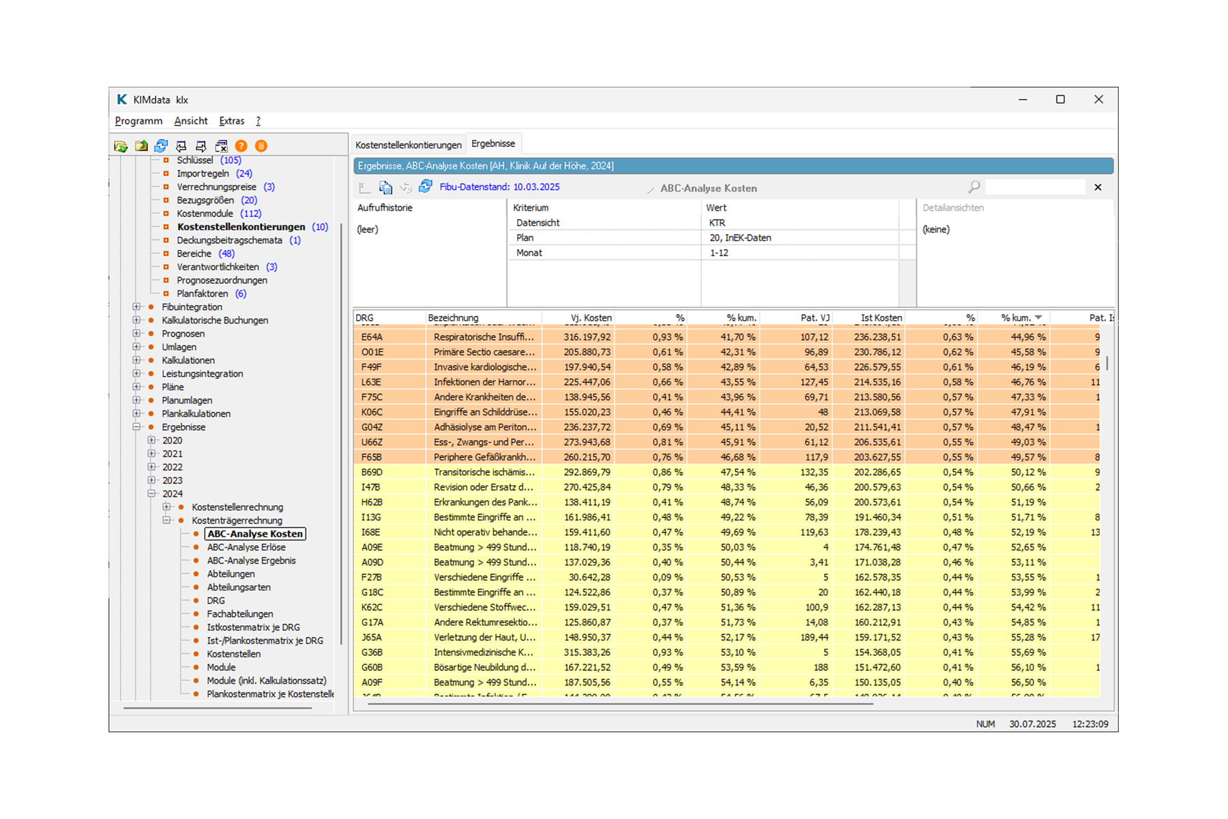Switch to the Kostenstellenkontierungen tab
Viewport: 1228px width, 819px height.
coord(408,145)
